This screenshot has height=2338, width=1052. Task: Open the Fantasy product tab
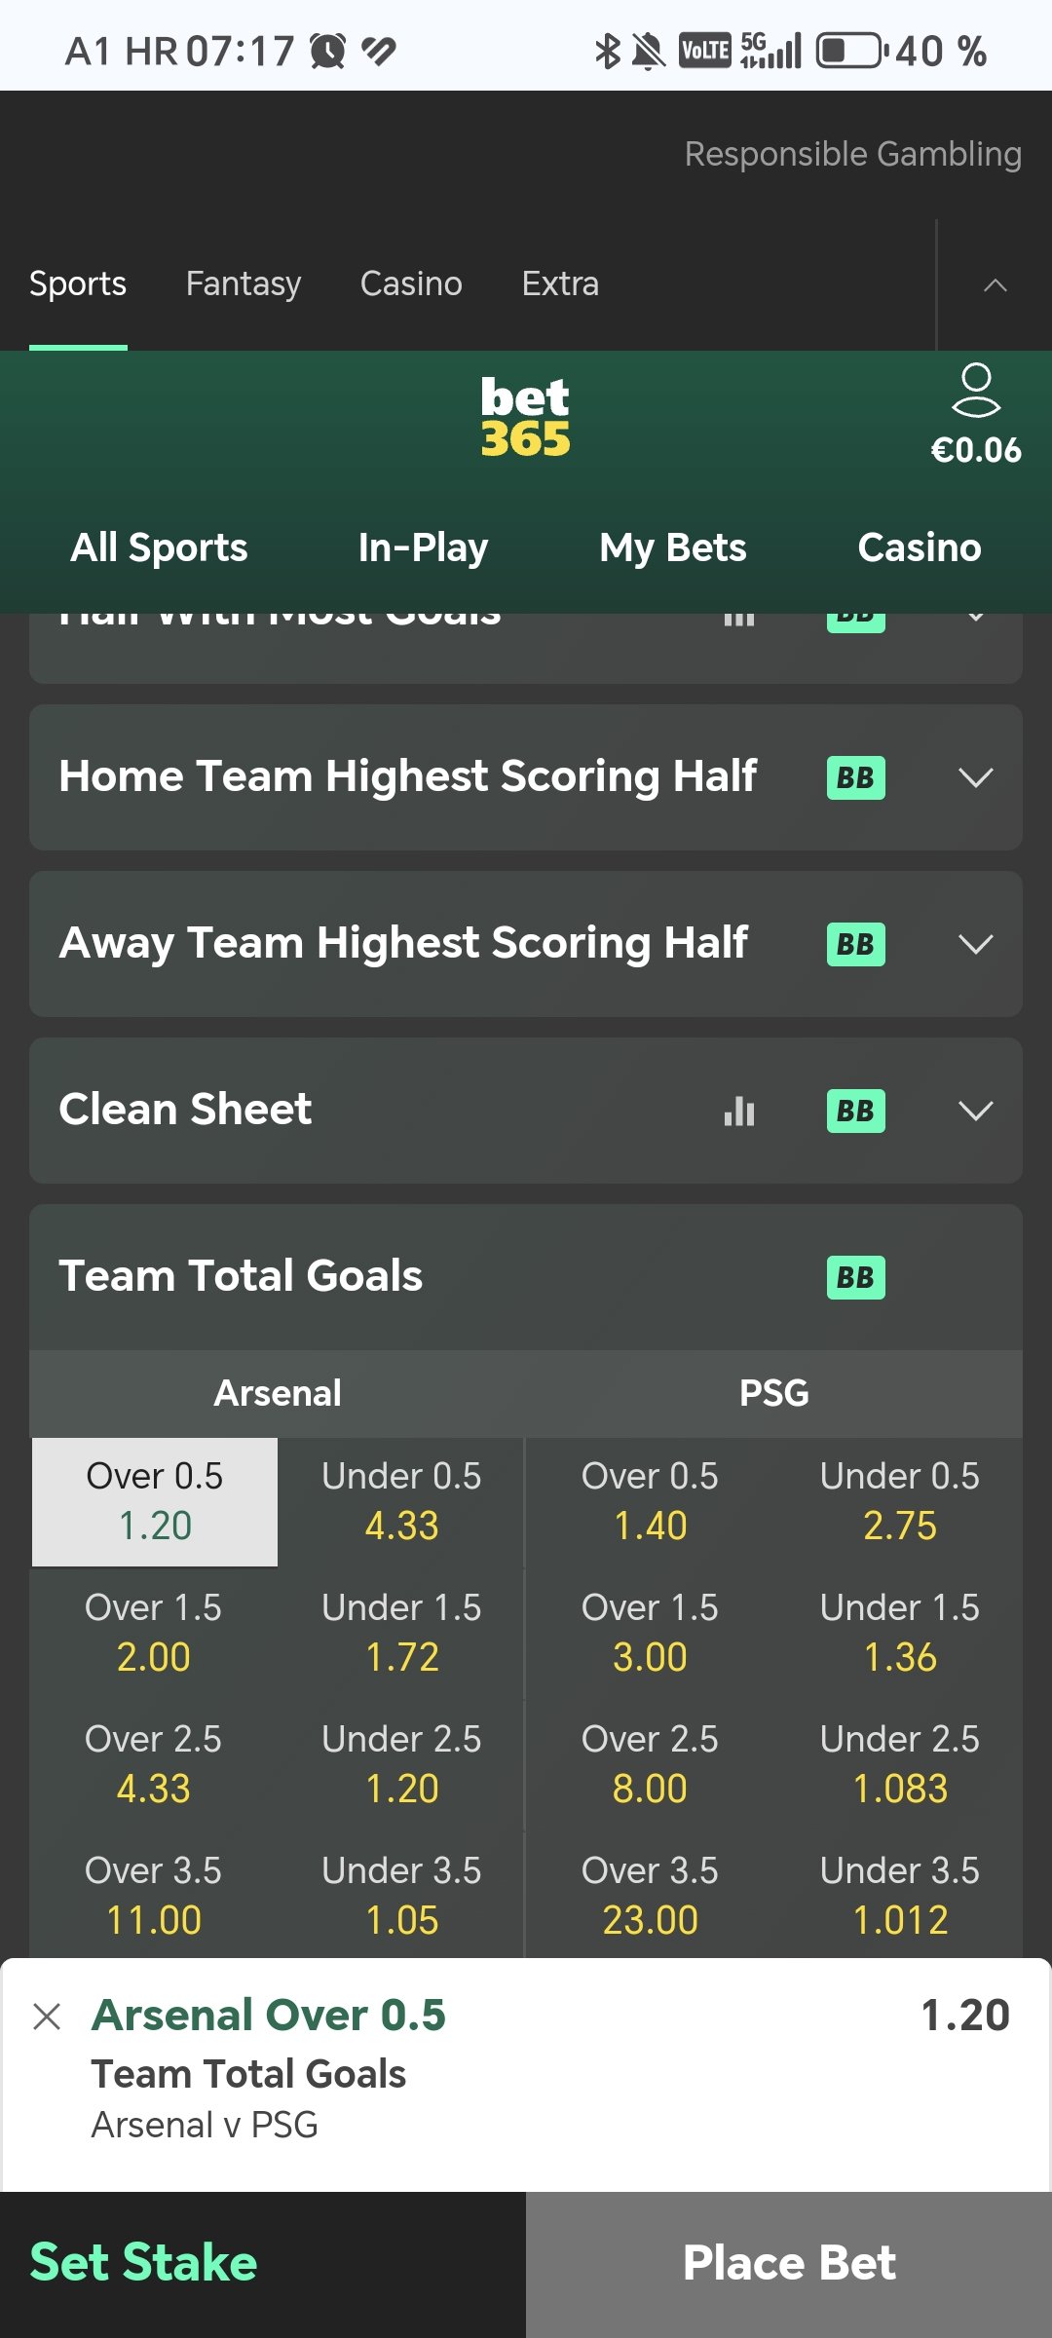(x=243, y=283)
